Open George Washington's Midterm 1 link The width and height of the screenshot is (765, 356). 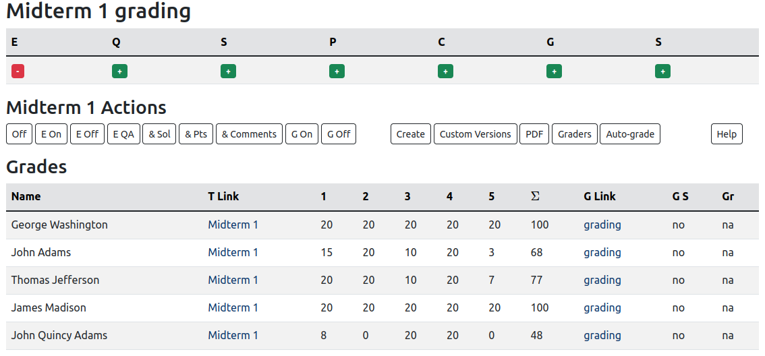pos(233,225)
